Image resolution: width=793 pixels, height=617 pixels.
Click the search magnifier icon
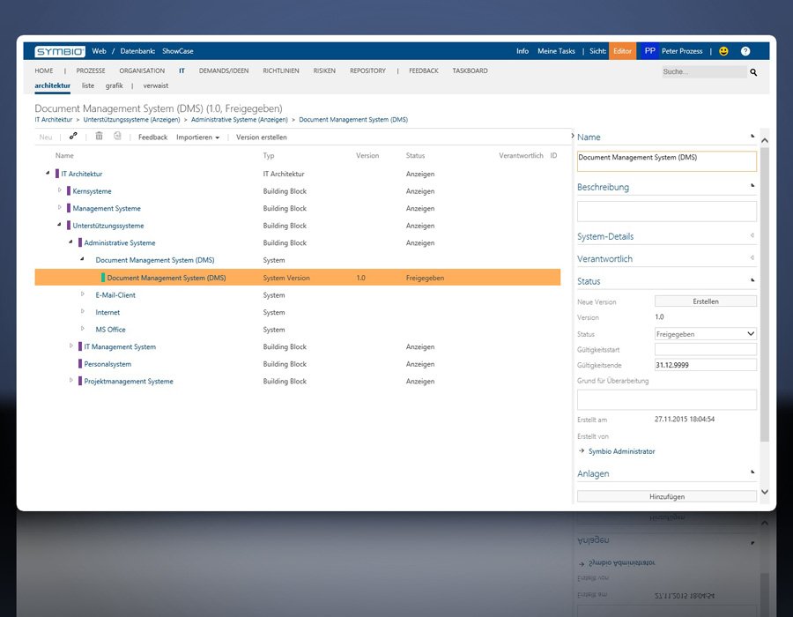click(x=753, y=72)
